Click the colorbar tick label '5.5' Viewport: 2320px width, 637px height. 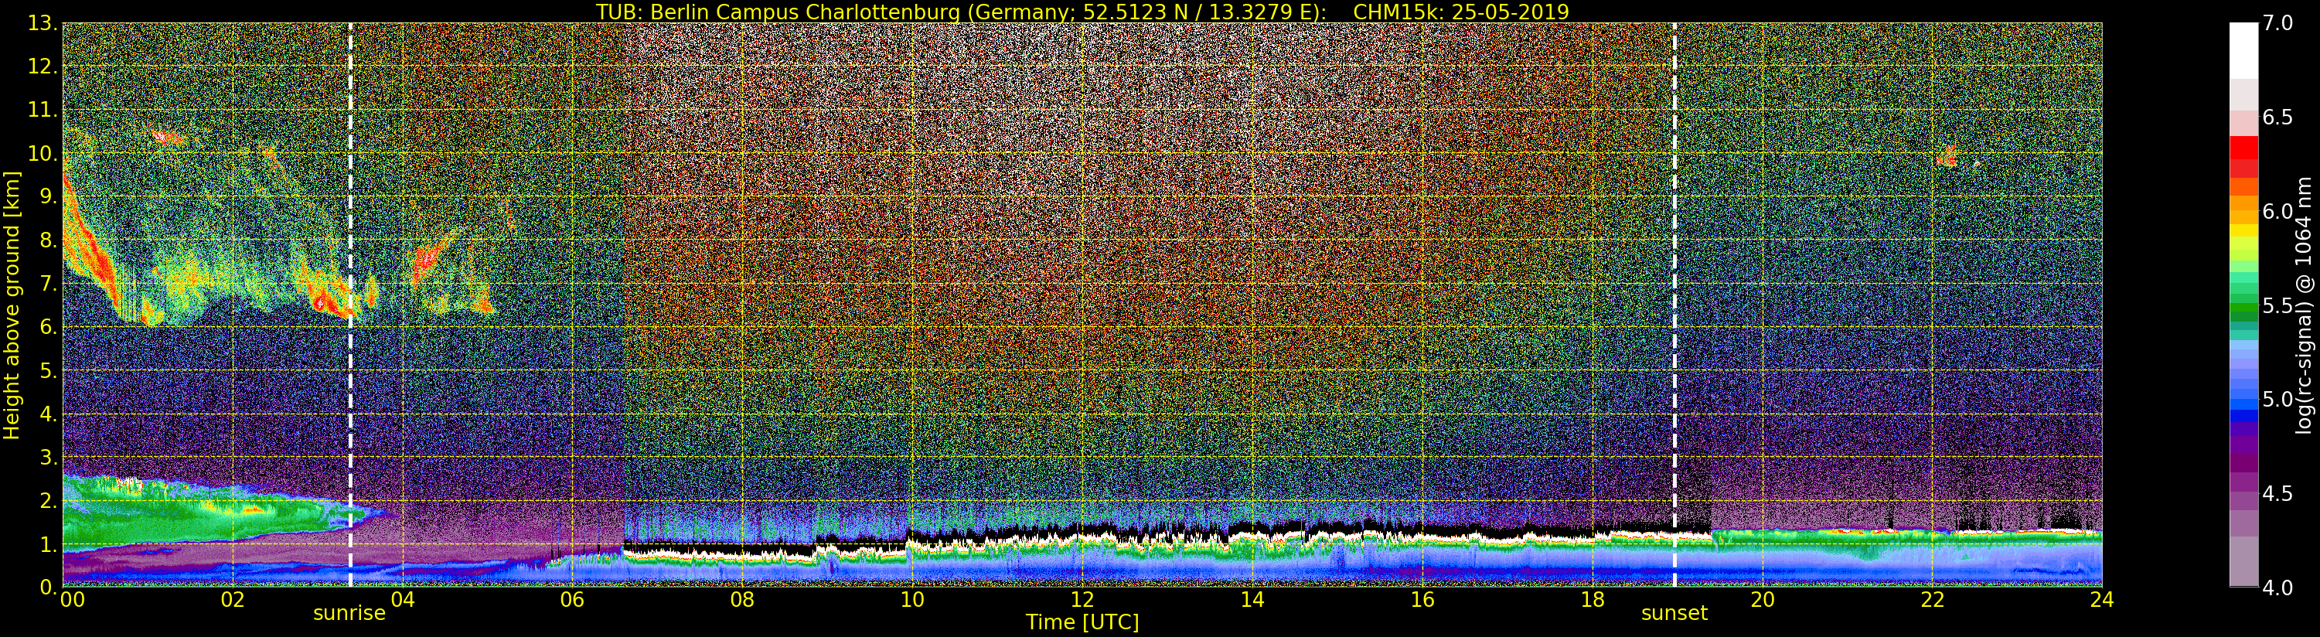2277,305
